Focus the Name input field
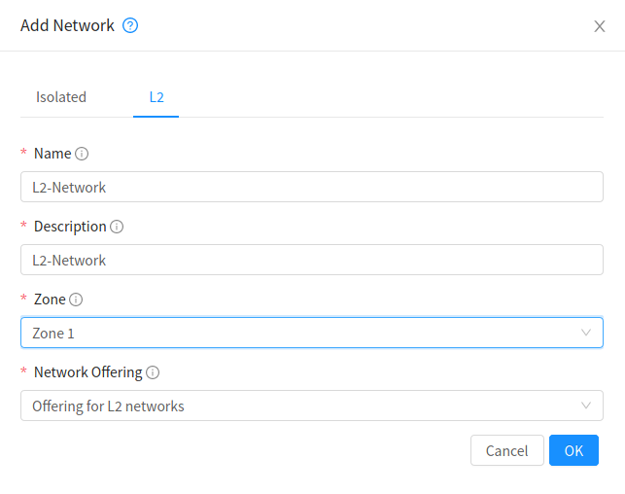Viewport: 625px width, 494px height. pos(311,188)
